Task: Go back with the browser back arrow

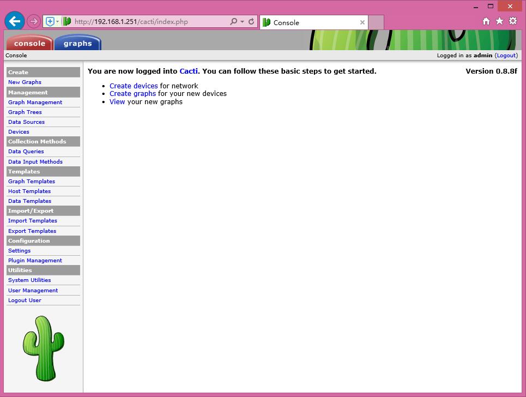Action: [14, 21]
